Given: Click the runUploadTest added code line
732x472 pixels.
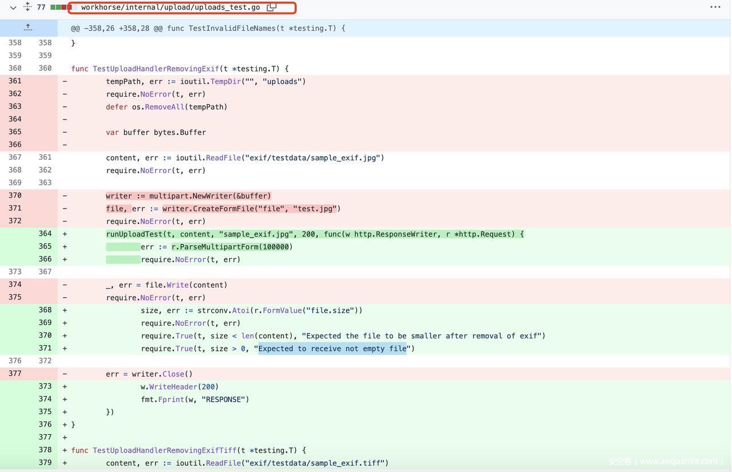Looking at the screenshot, I should [315, 234].
